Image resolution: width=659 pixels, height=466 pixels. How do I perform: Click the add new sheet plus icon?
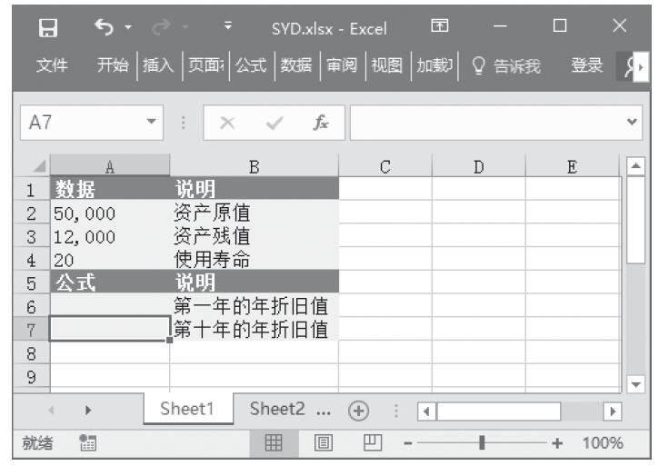[x=358, y=410]
